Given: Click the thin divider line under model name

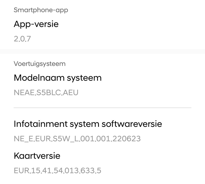Looking at the screenshot, I should click(102, 108).
